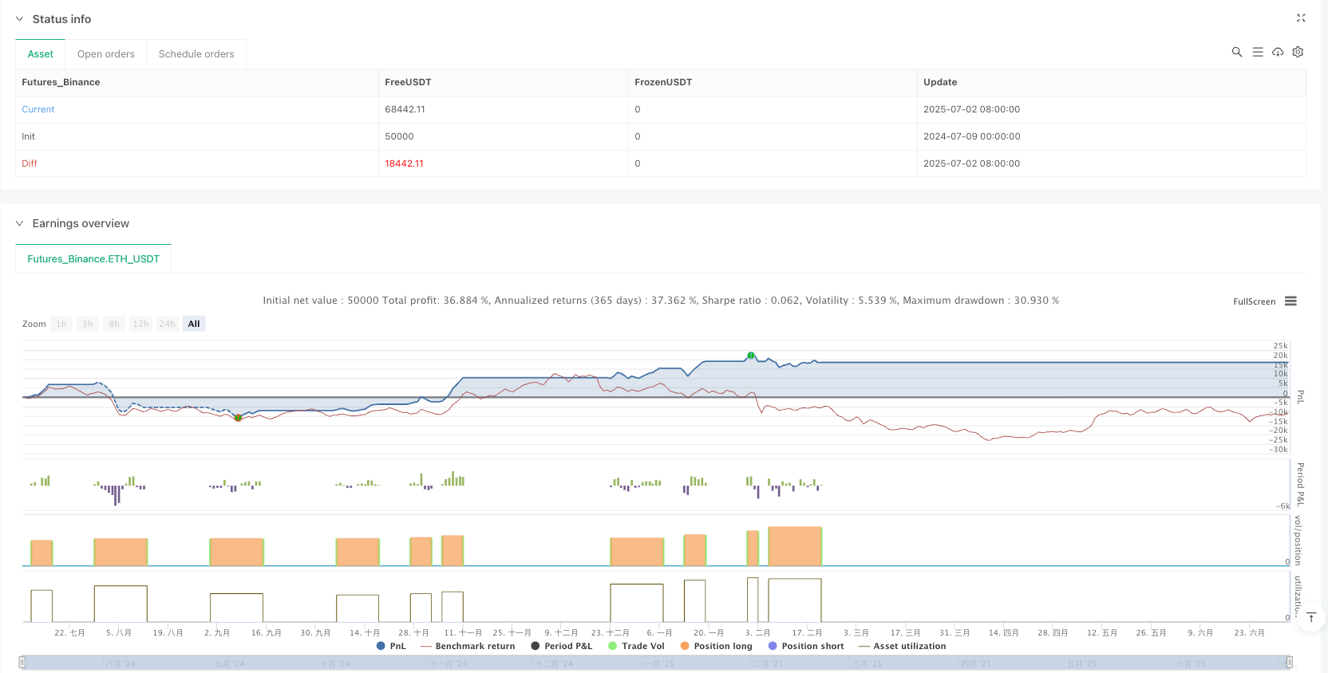Toggle Position long legend item
The image size is (1328, 673).
(x=716, y=646)
